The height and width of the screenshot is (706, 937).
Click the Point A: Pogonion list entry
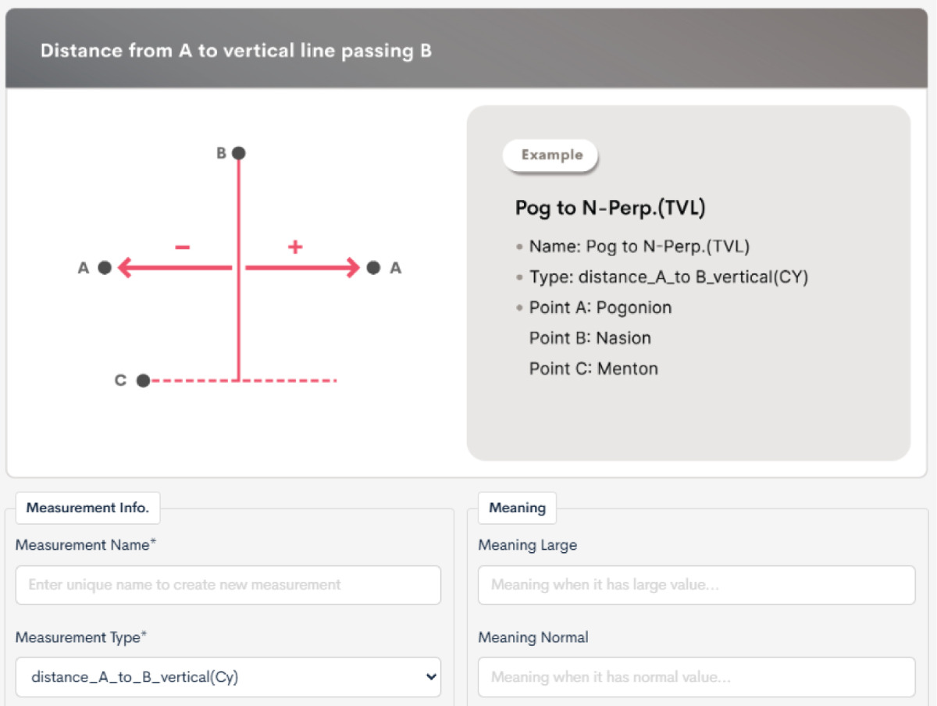coord(600,308)
